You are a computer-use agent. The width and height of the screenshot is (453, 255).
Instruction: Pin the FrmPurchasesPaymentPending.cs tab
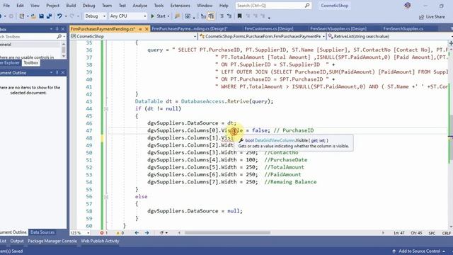141,29
